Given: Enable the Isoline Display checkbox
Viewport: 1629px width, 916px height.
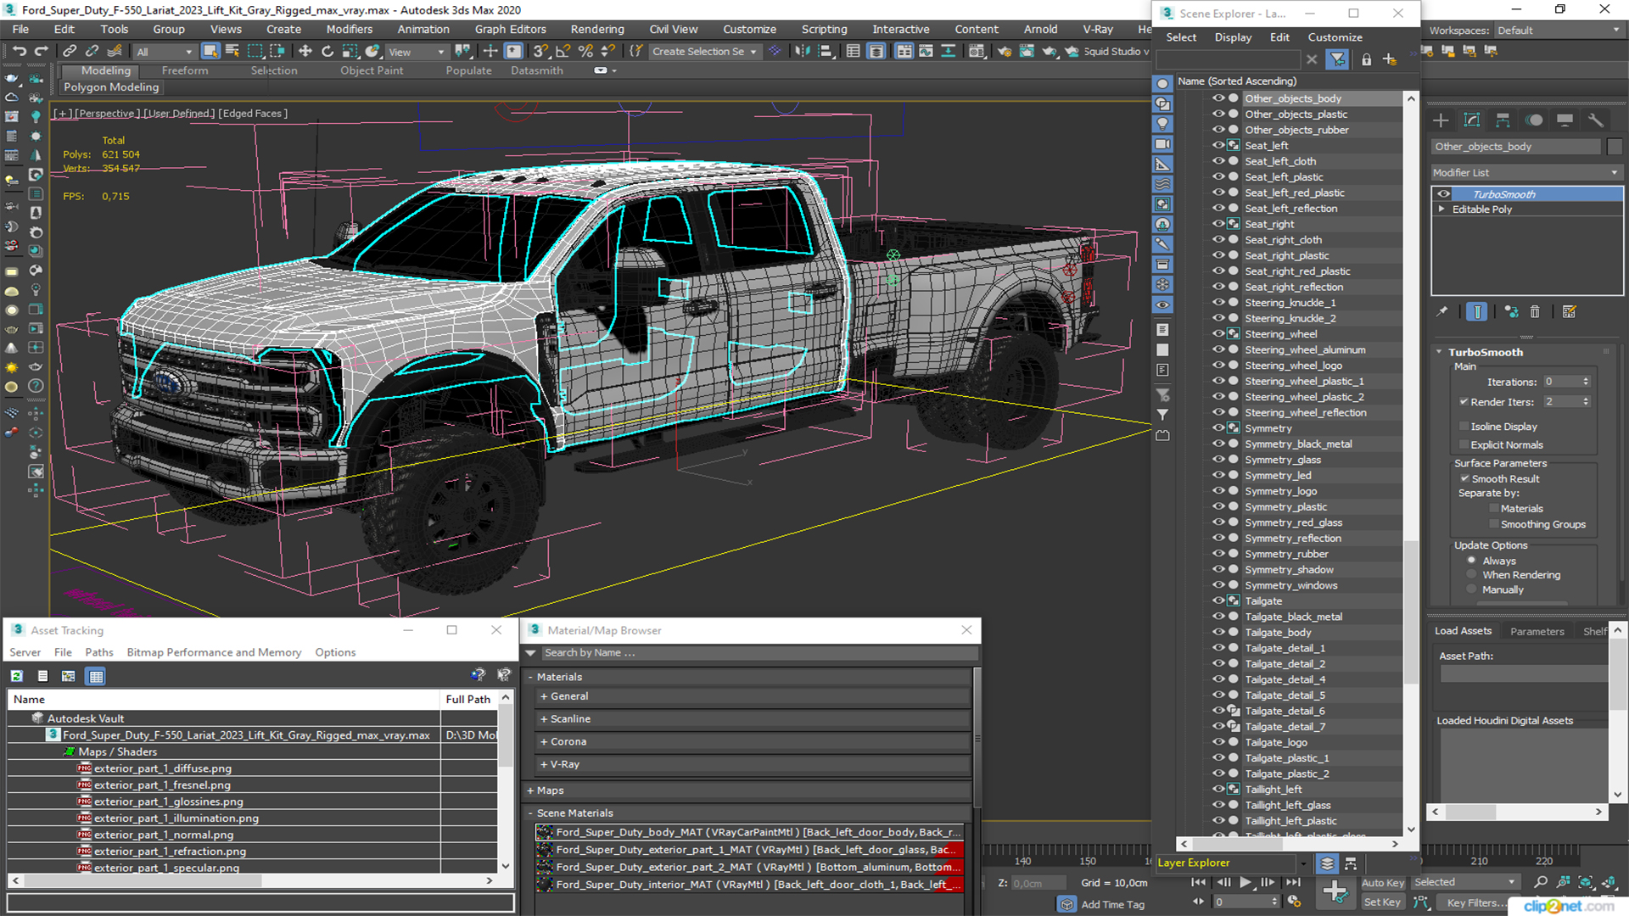Looking at the screenshot, I should [1464, 427].
